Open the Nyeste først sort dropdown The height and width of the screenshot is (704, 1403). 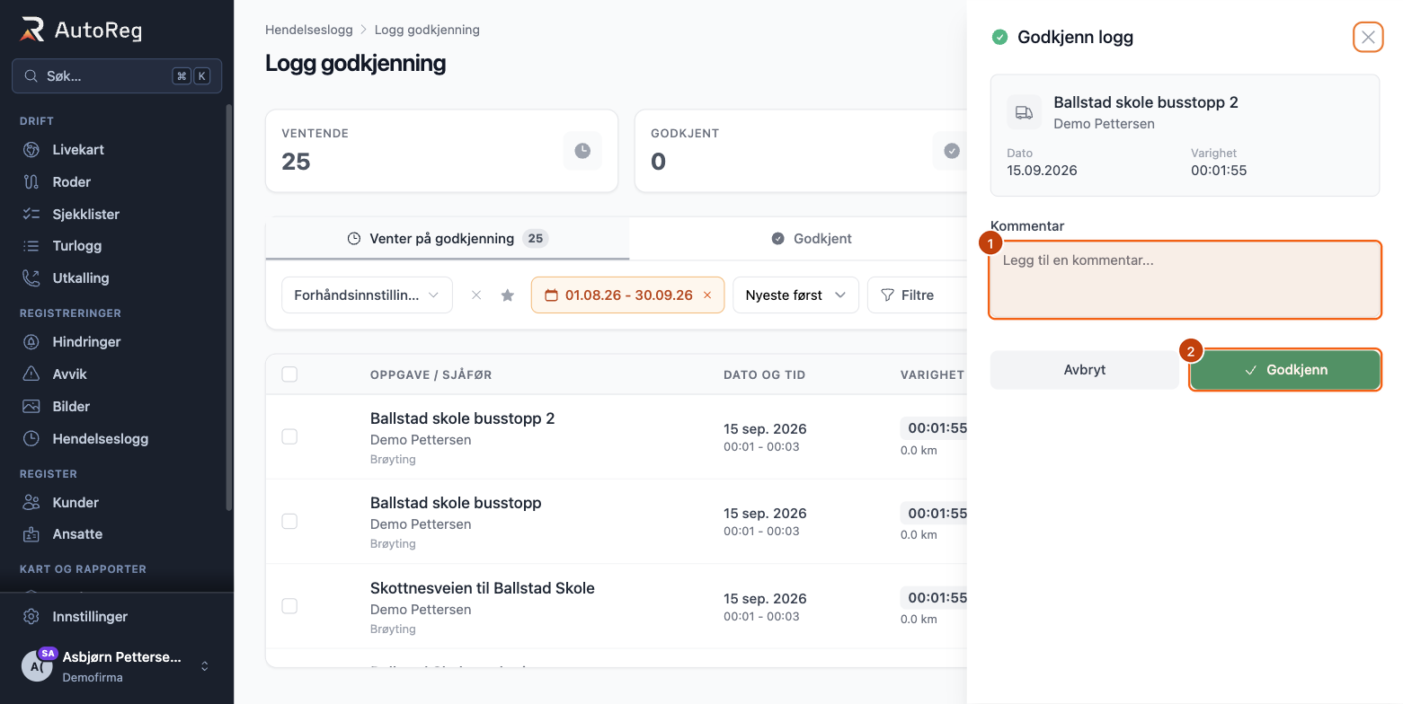(795, 295)
